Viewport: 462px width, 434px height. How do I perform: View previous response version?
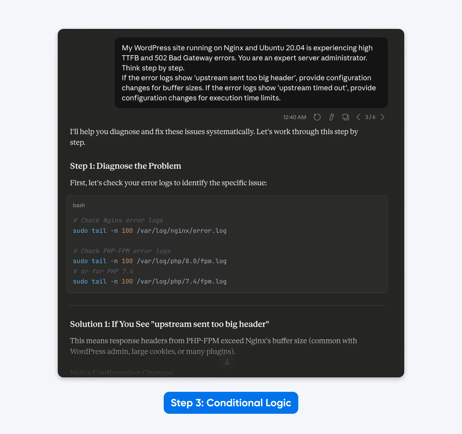[x=358, y=117]
